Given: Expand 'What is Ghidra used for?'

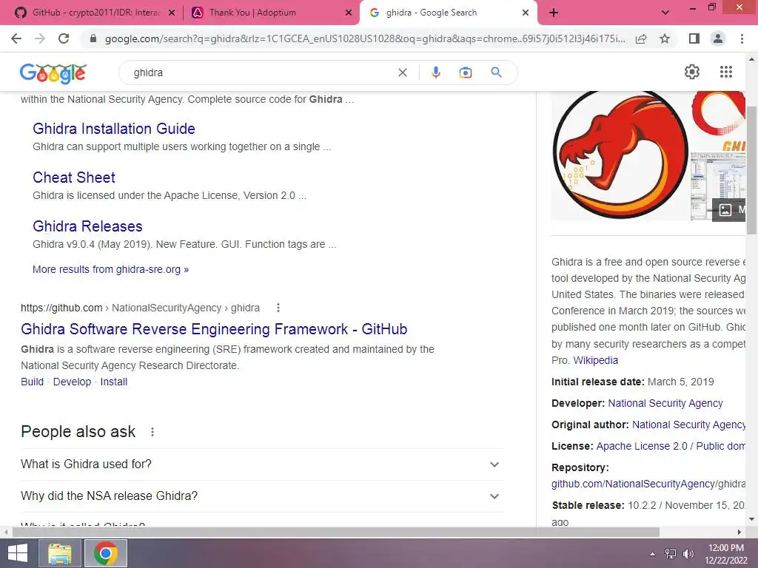Looking at the screenshot, I should click(262, 464).
